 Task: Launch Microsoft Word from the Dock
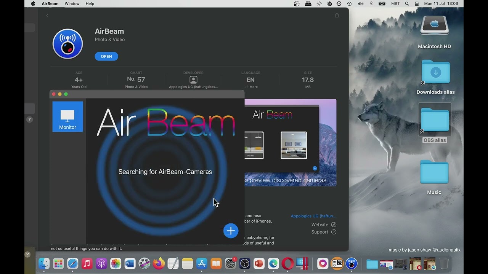[x=130, y=263]
